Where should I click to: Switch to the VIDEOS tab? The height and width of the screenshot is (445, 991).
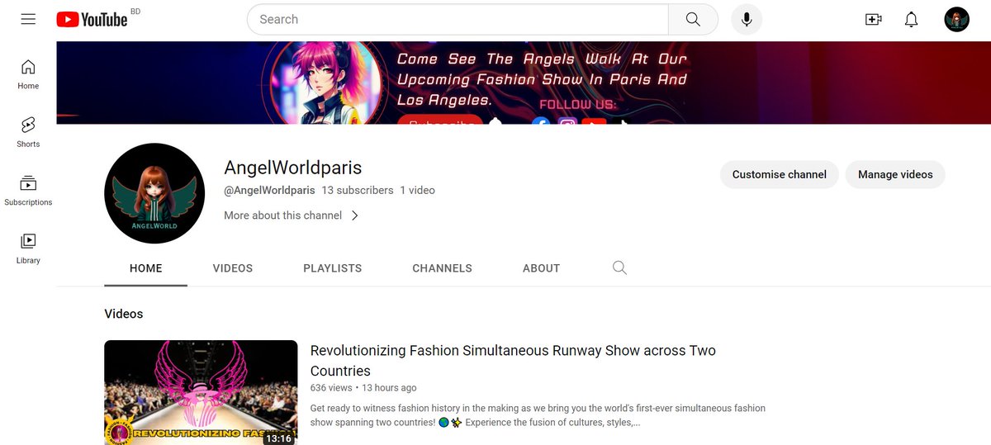[x=233, y=268]
